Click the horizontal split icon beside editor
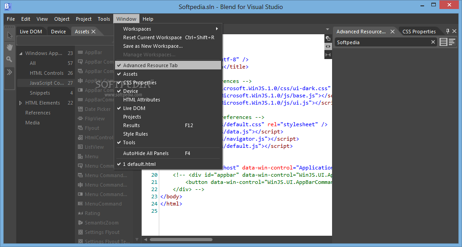The width and height of the screenshot is (462, 247). click(x=328, y=55)
